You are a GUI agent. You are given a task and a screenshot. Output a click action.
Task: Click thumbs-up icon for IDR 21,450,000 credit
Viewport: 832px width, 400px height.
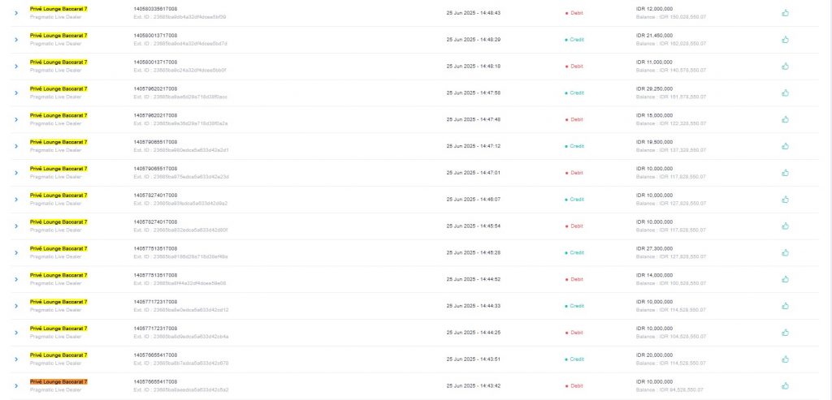tap(786, 39)
